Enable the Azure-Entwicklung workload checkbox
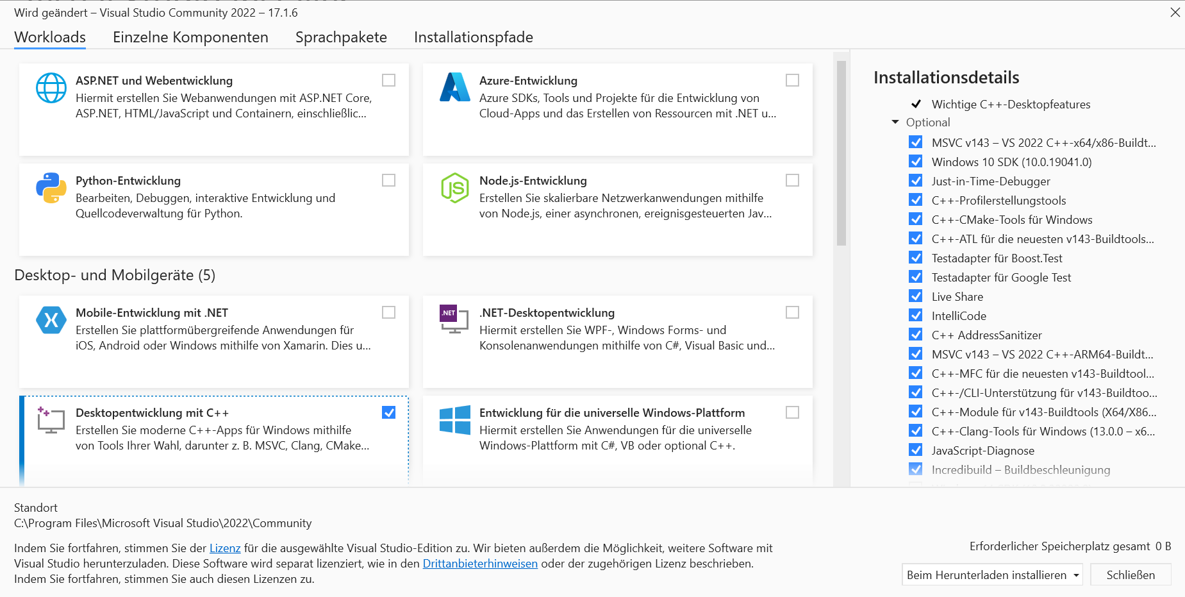1185x597 pixels. [x=793, y=80]
